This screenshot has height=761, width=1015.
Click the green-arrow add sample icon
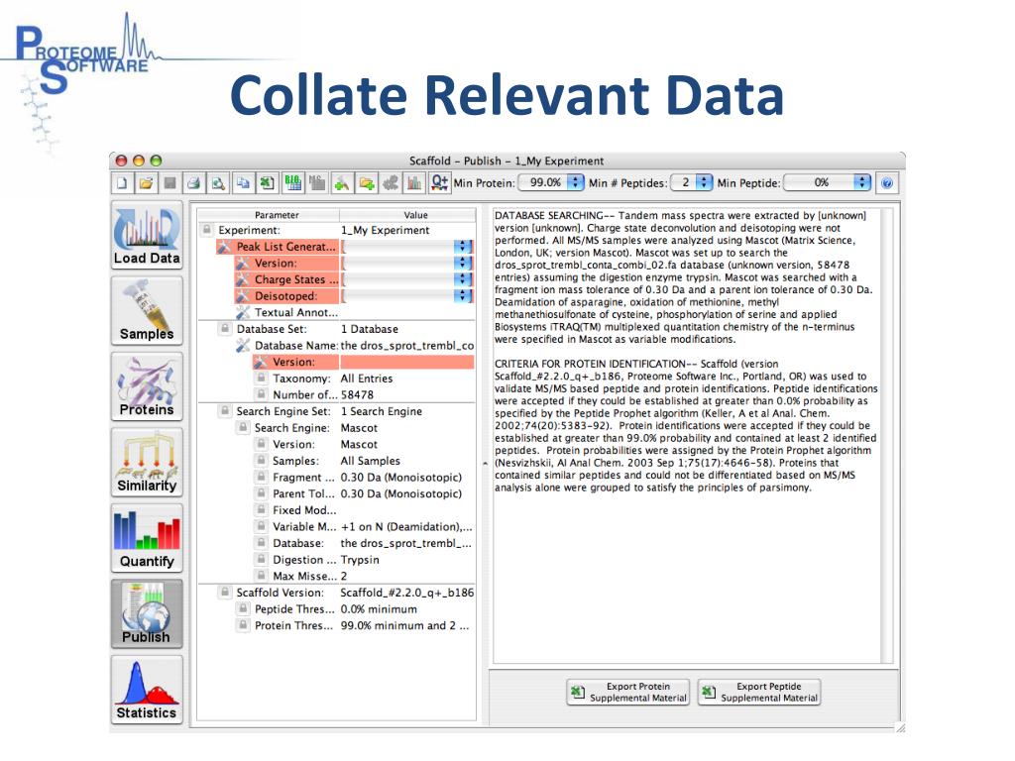342,183
